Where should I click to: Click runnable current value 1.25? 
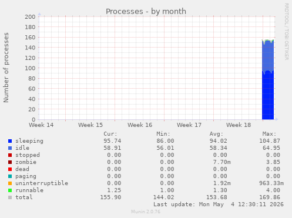[114, 190]
